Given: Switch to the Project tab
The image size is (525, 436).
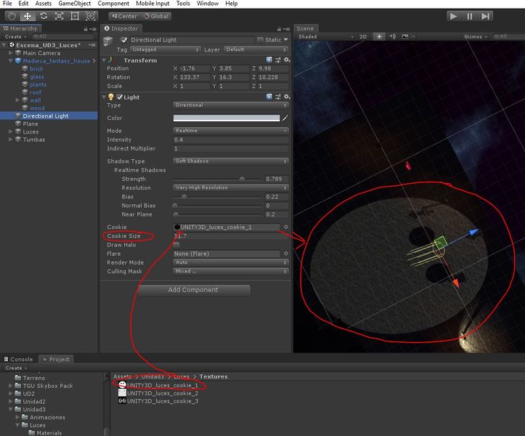Looking at the screenshot, I should pyautogui.click(x=56, y=359).
